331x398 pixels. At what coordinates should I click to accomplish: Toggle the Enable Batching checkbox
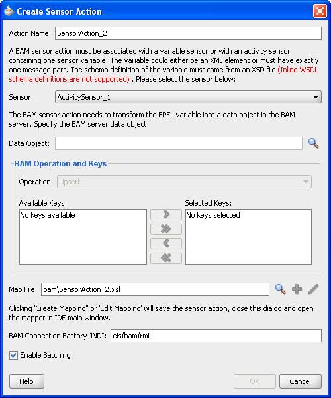(x=13, y=355)
